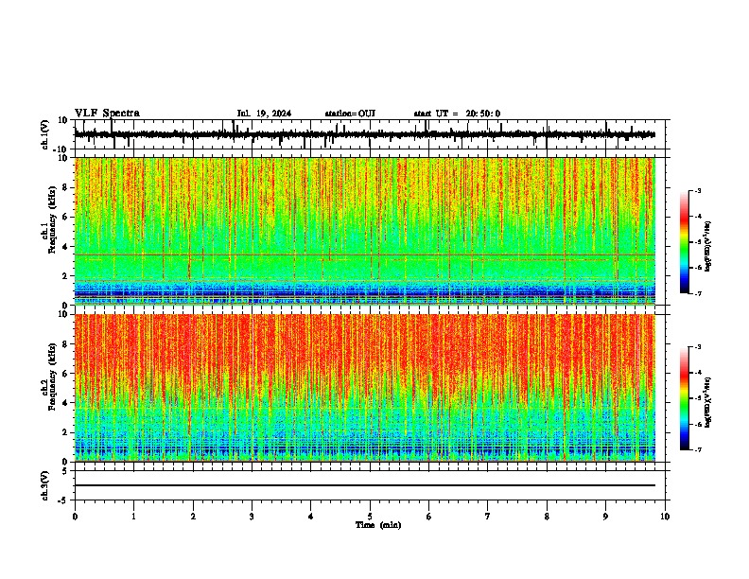Click the ch.1 spectrogram panel

pos(364,231)
